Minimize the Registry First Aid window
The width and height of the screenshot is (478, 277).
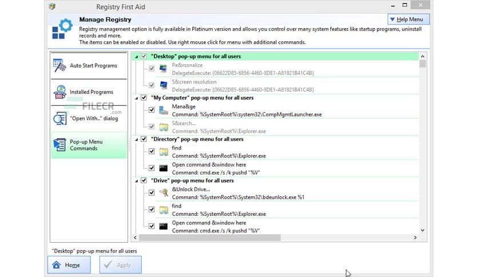[393, 6]
